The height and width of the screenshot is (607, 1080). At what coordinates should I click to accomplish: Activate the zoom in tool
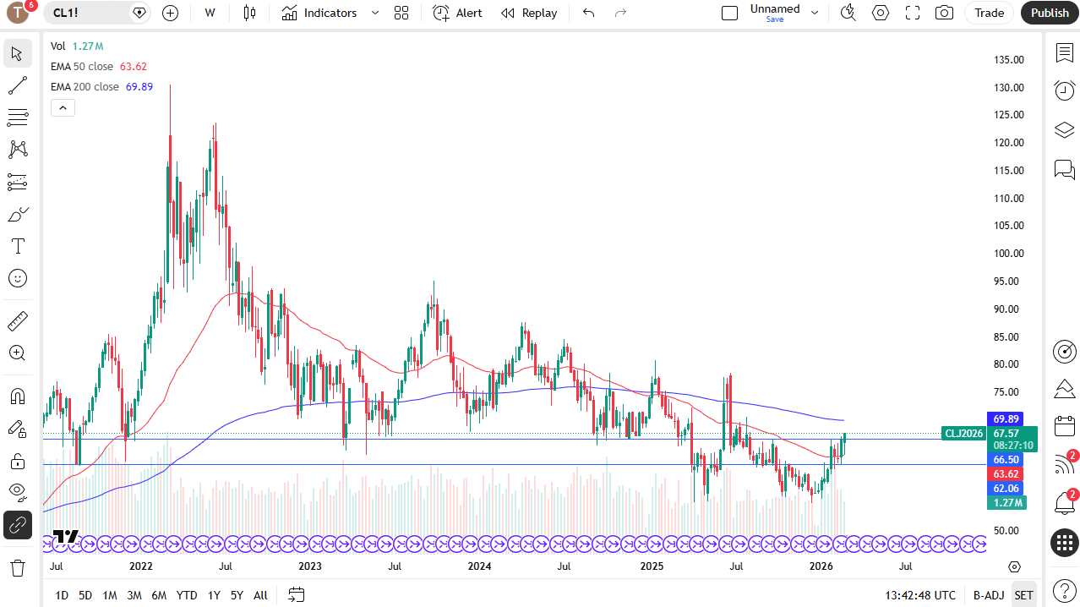[x=17, y=353]
